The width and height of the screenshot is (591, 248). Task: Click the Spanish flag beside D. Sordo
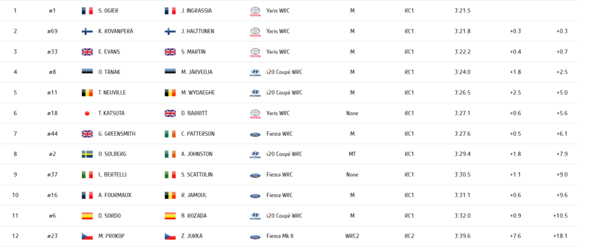[x=88, y=216]
